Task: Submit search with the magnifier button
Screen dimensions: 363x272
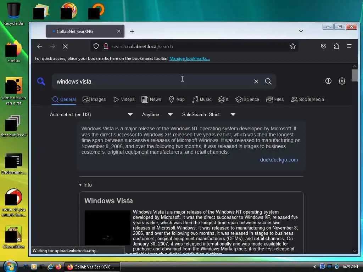Action: 268,81
